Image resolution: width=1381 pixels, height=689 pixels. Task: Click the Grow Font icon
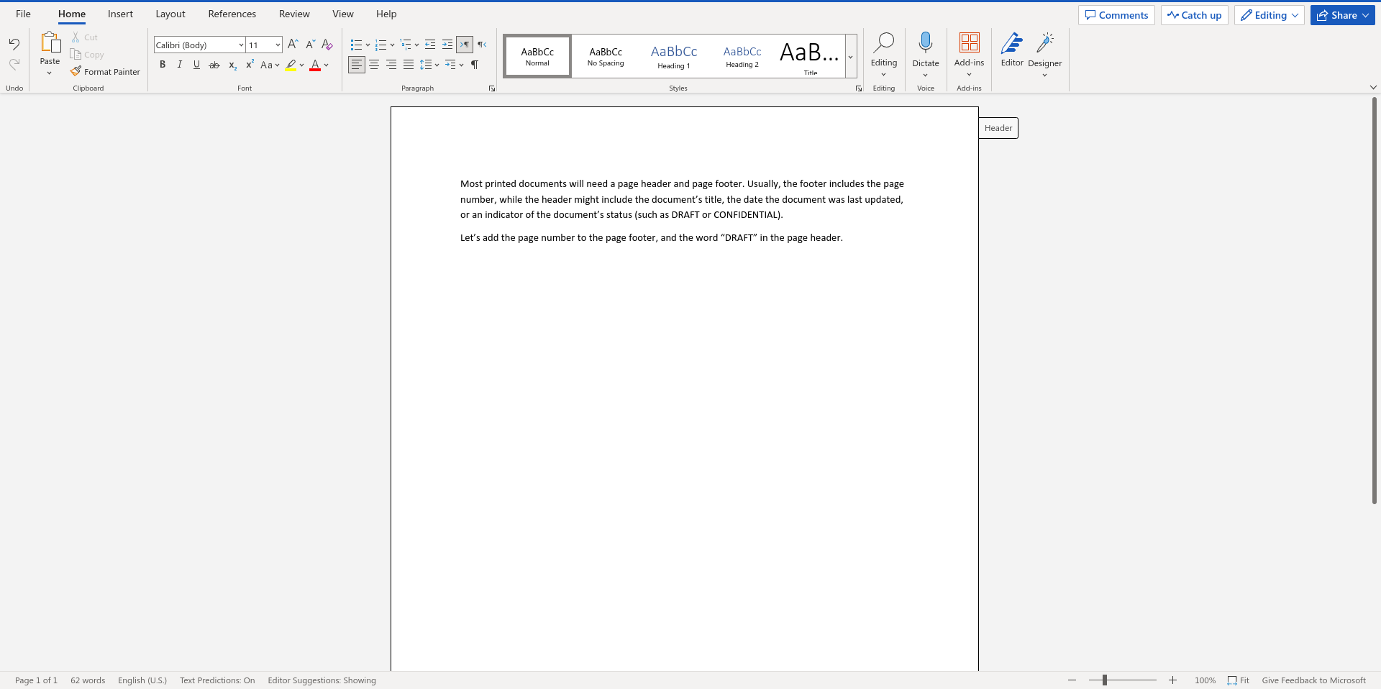(293, 45)
